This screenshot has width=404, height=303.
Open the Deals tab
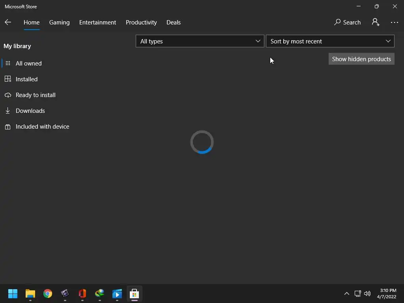174,22
